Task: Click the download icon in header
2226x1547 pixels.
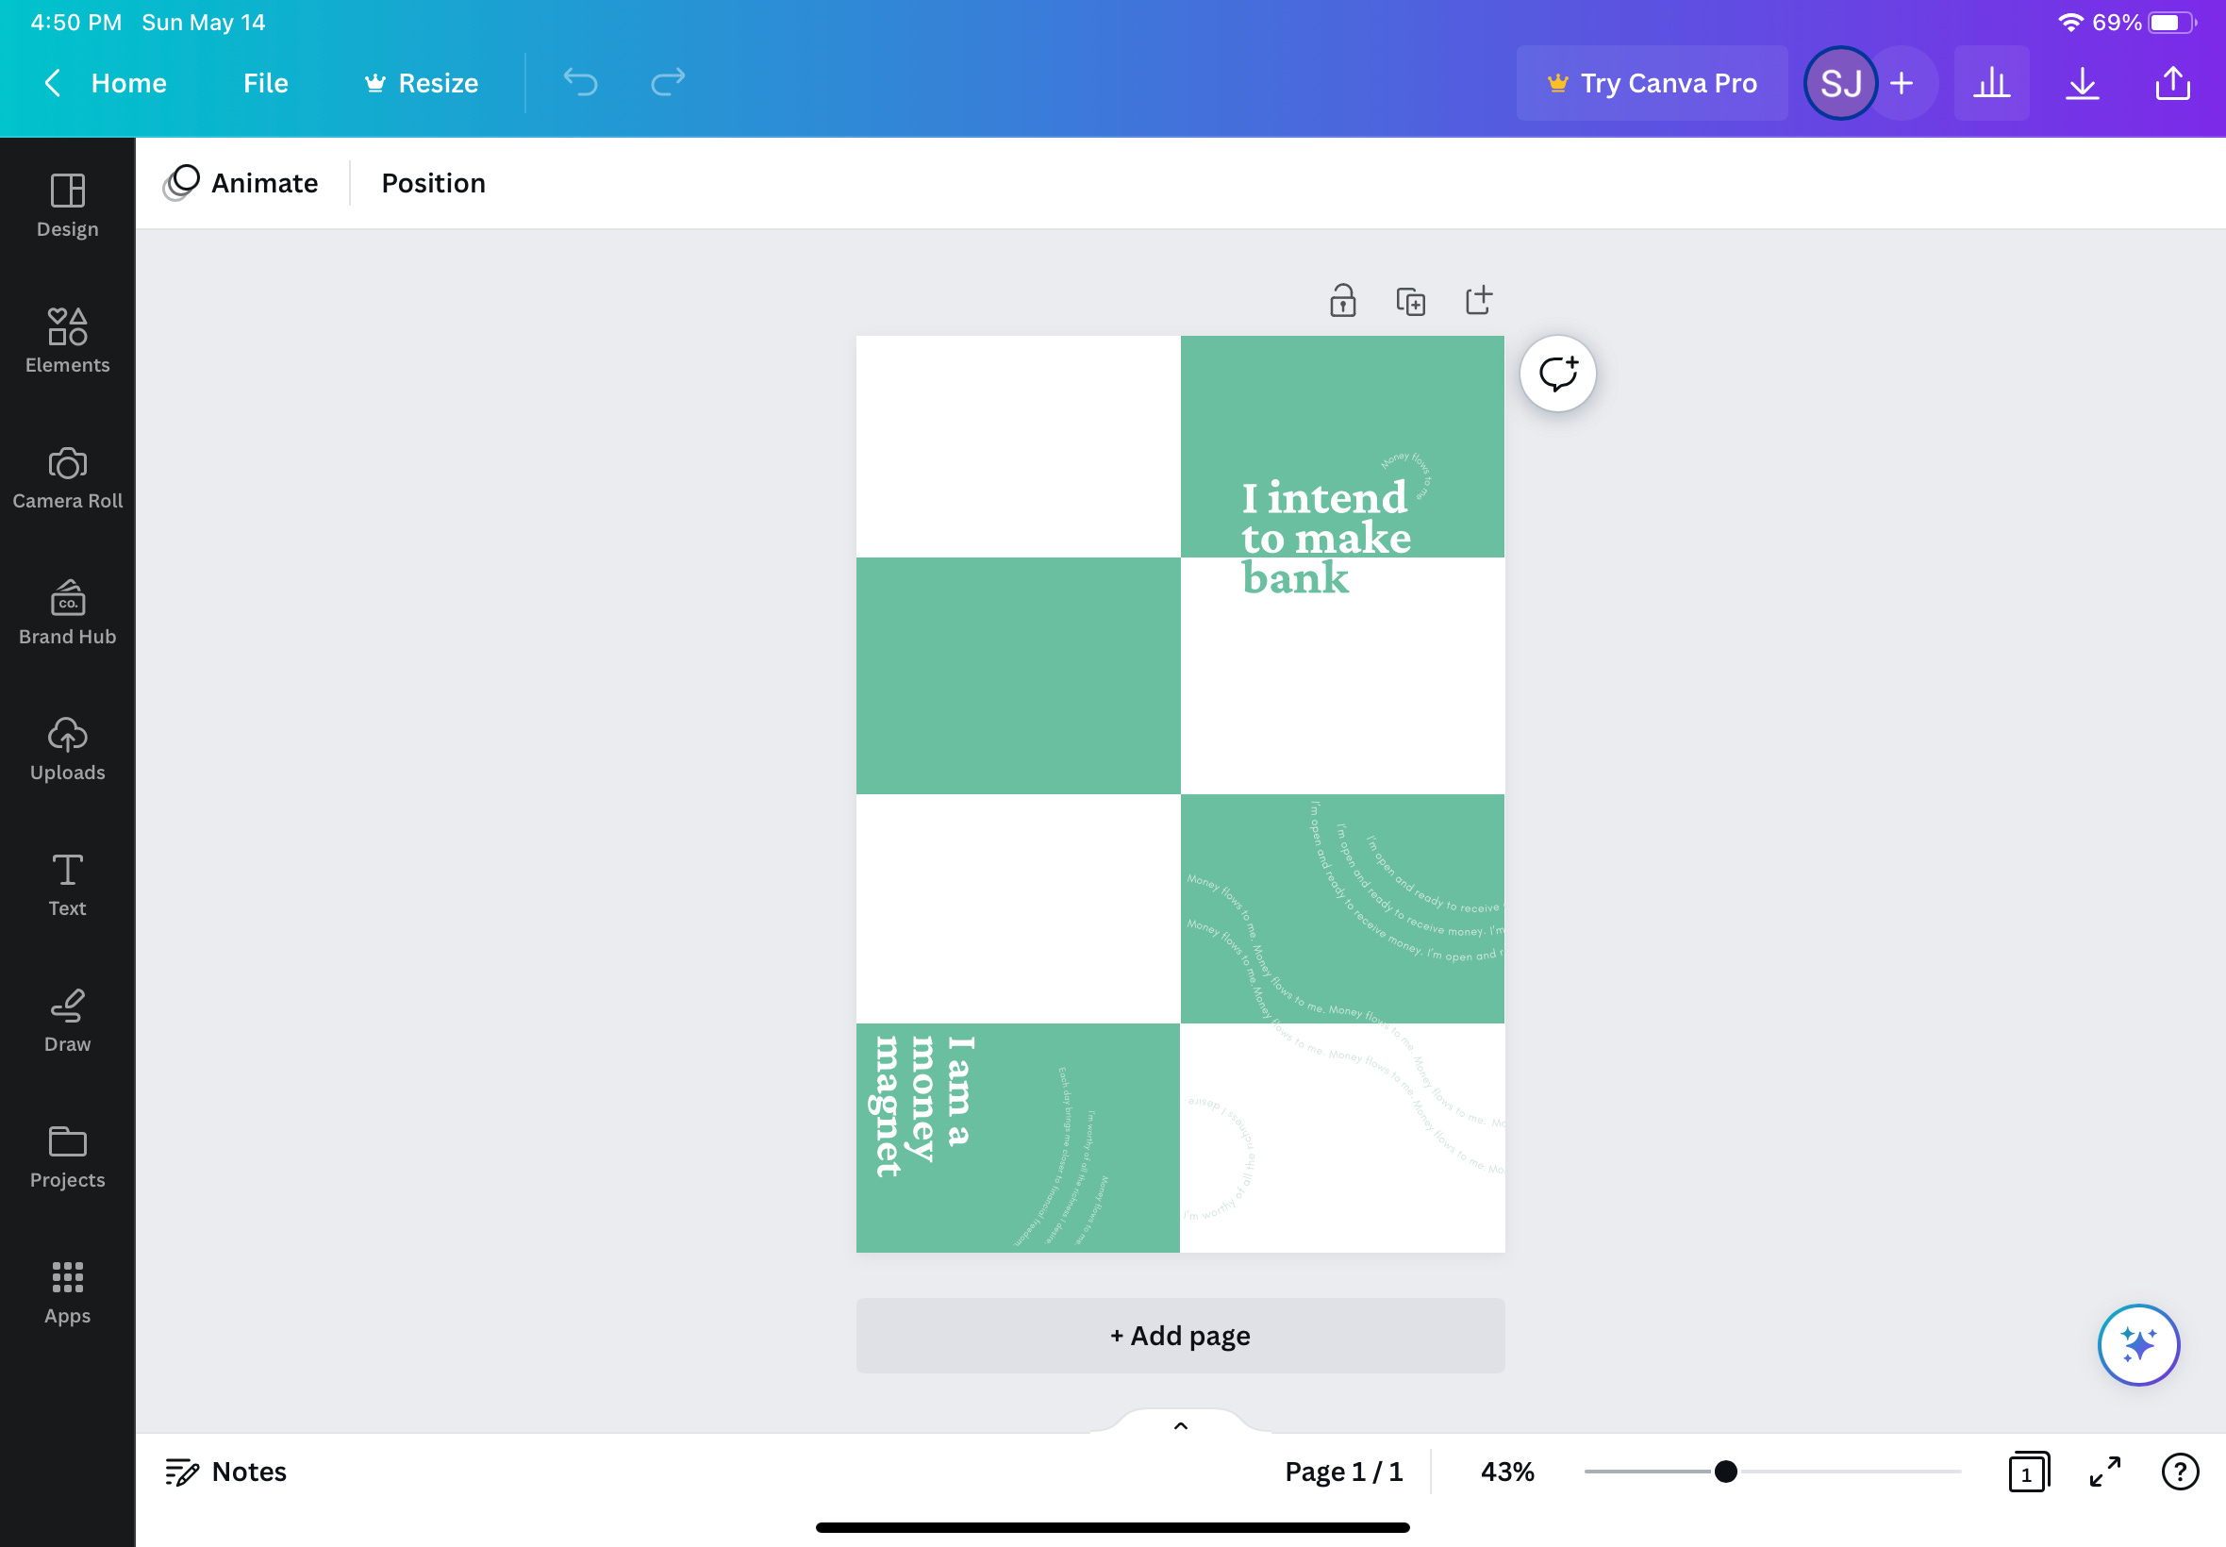Action: (x=2082, y=83)
